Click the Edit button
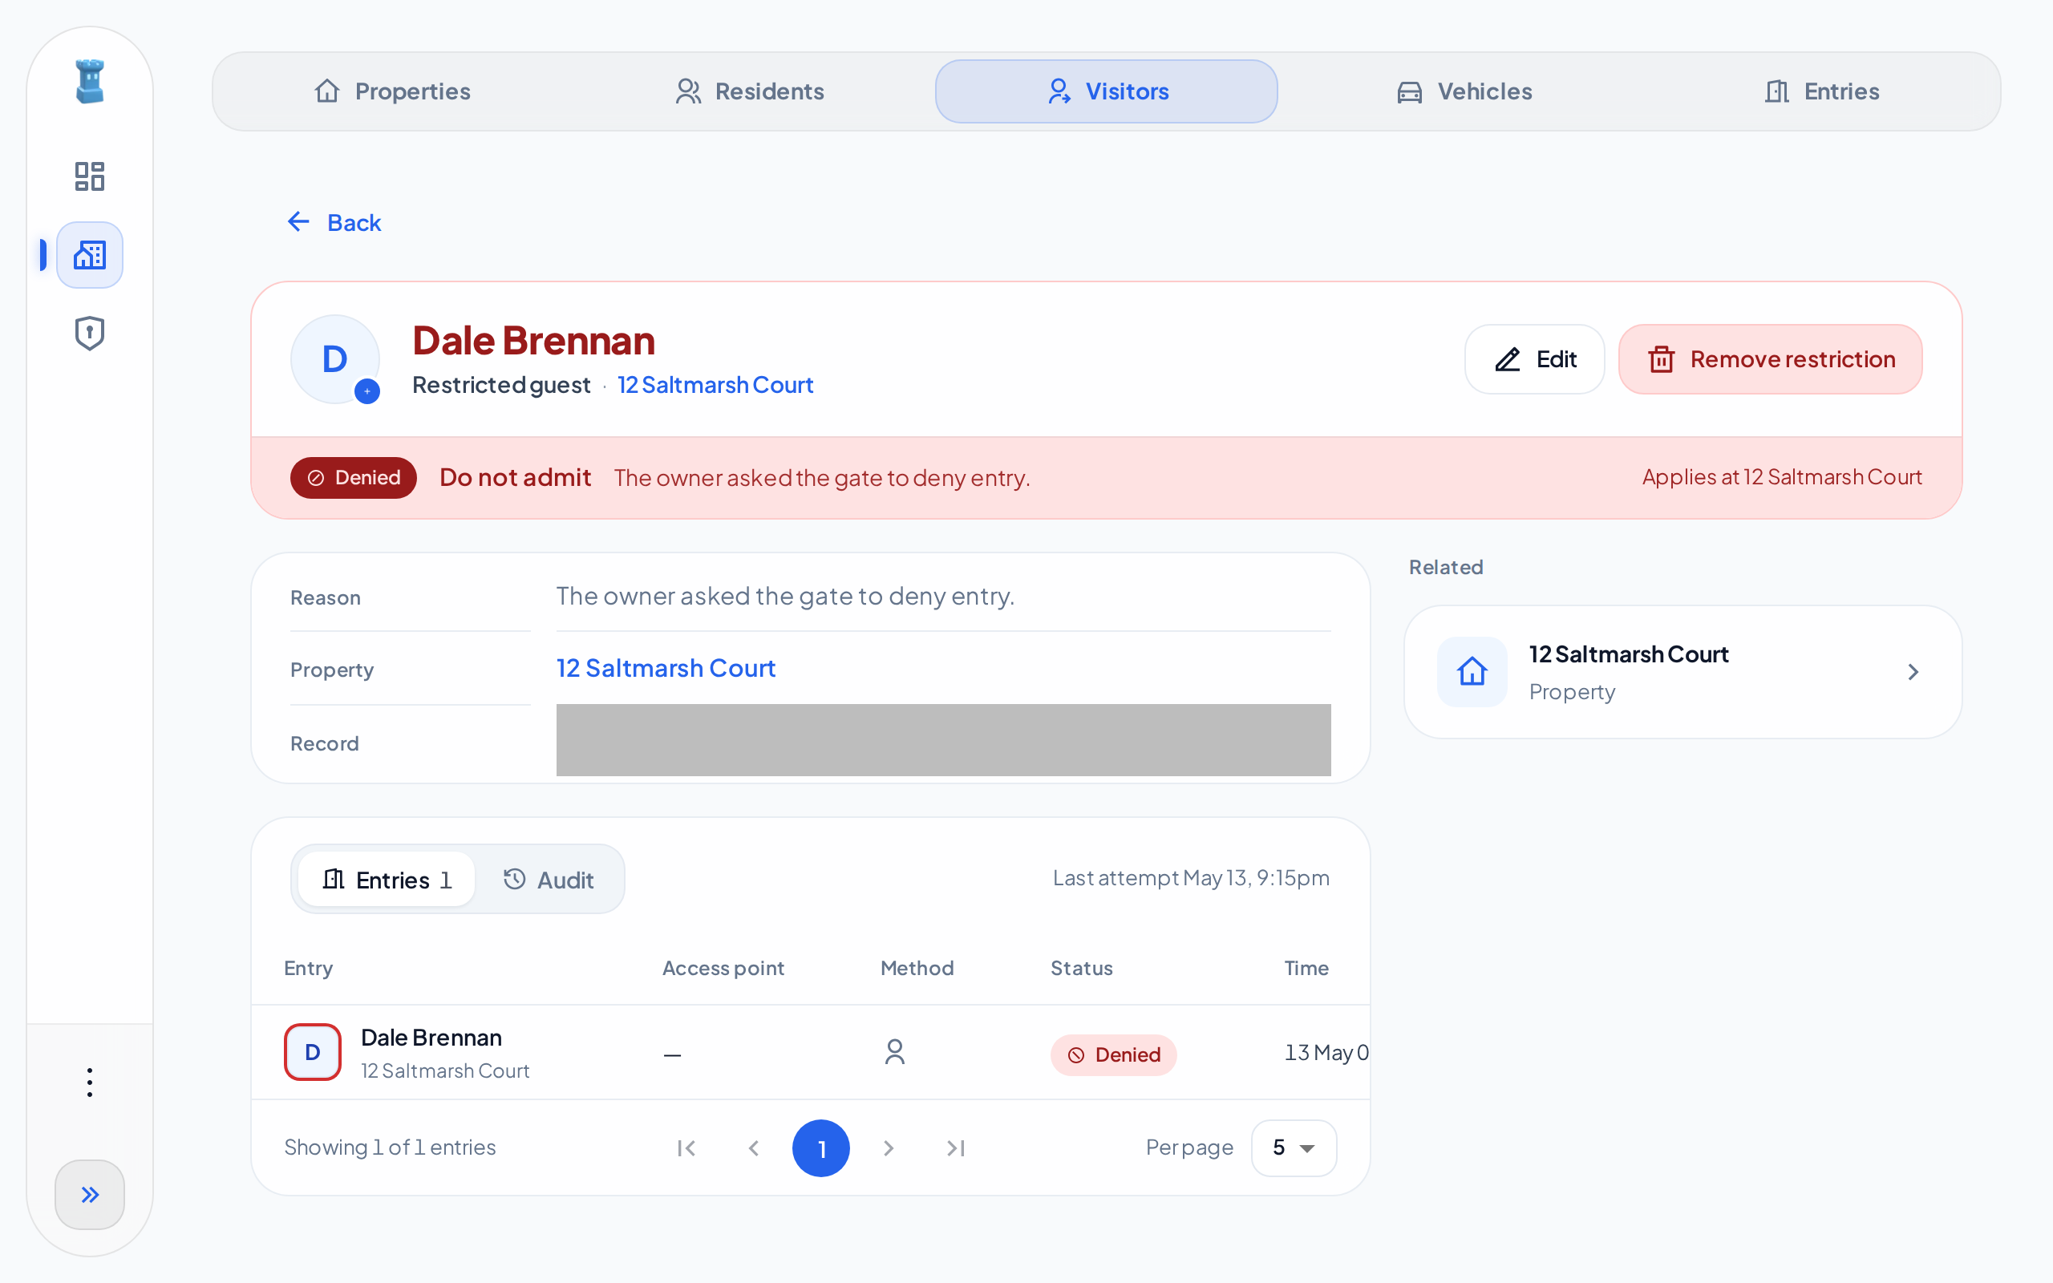 1535,359
